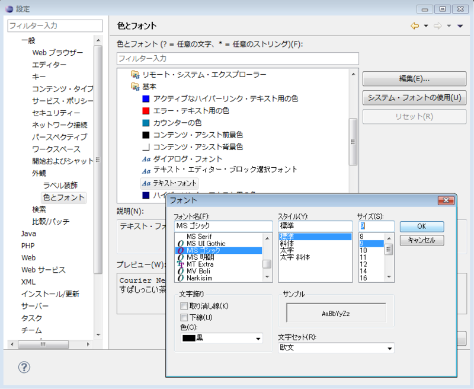Click the OpenType icon beside MS UI Gothic

(181, 244)
